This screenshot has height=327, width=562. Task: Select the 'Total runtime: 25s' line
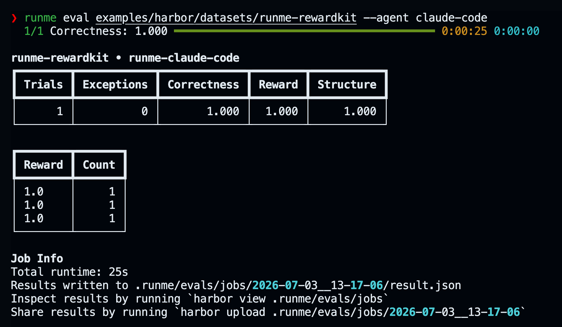coord(70,272)
